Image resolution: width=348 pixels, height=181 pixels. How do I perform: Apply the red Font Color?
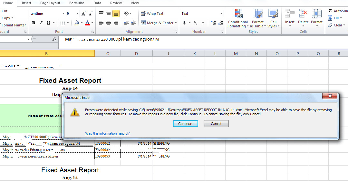click(87, 23)
